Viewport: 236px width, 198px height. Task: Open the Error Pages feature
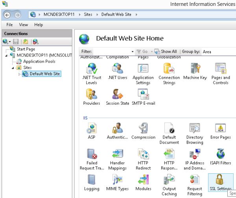pos(221,131)
